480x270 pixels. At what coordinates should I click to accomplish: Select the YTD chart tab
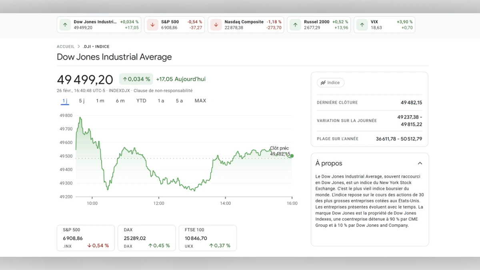tap(141, 101)
